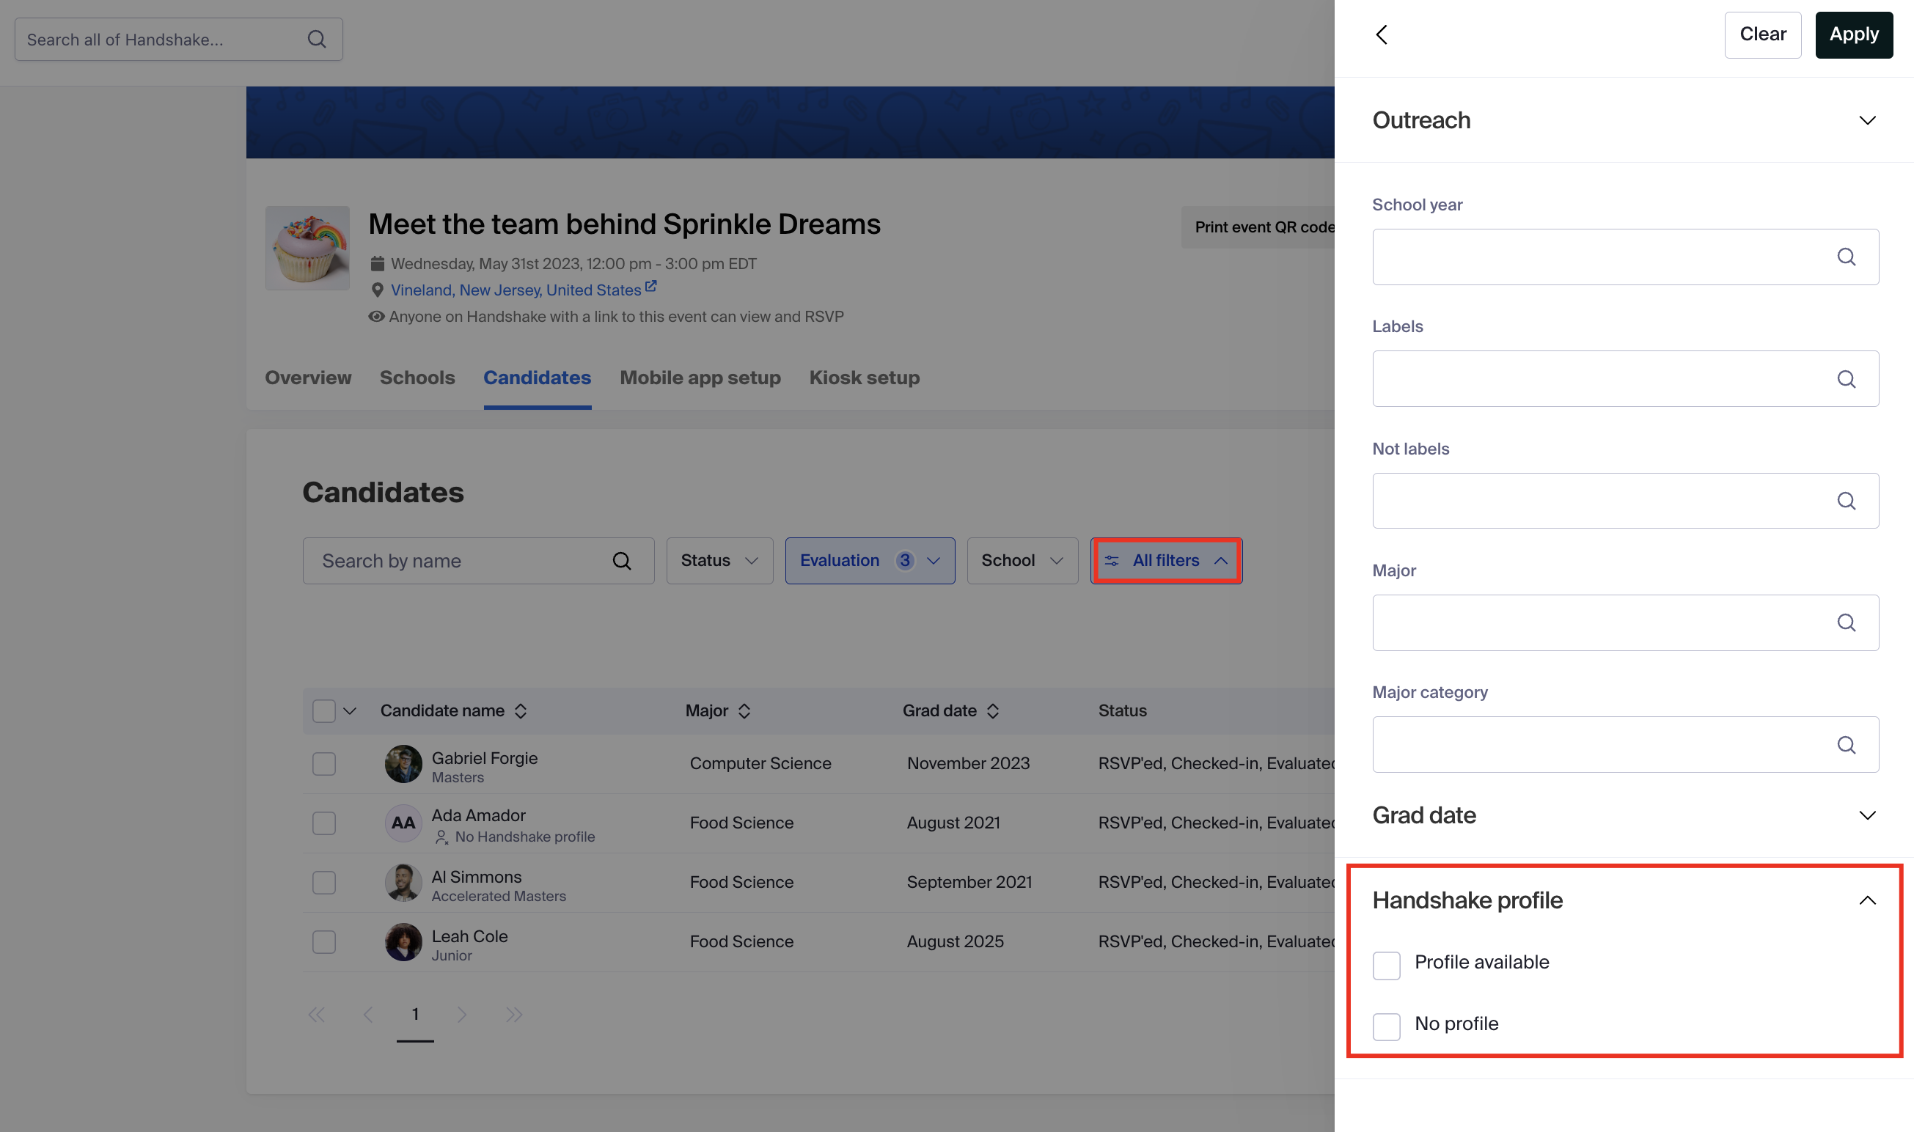Select Gabriel Forgie's row checkbox
Image resolution: width=1914 pixels, height=1132 pixels.
pos(324,763)
